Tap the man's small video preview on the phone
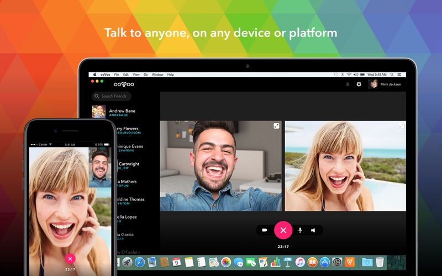This screenshot has height=276, width=442. (x=100, y=167)
